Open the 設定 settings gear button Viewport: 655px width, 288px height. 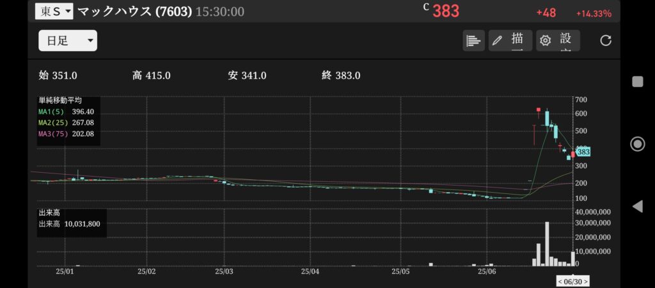click(x=558, y=40)
